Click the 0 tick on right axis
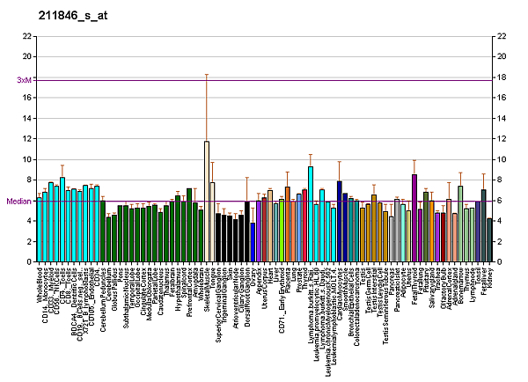 pos(499,262)
